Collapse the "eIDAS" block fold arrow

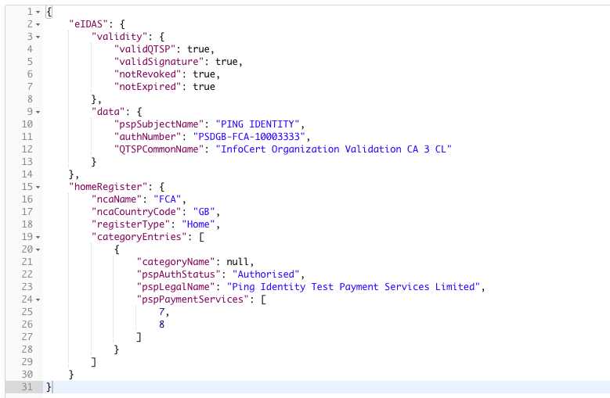tap(38, 24)
